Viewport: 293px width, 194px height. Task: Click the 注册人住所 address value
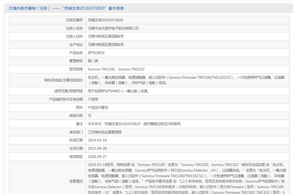tap(106, 36)
